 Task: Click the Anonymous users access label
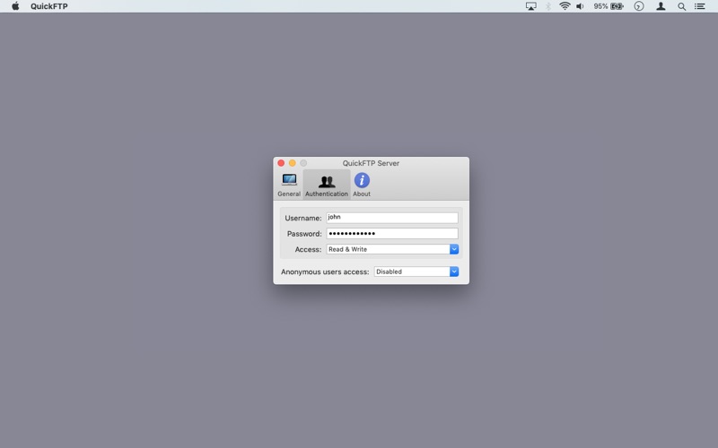tap(325, 272)
